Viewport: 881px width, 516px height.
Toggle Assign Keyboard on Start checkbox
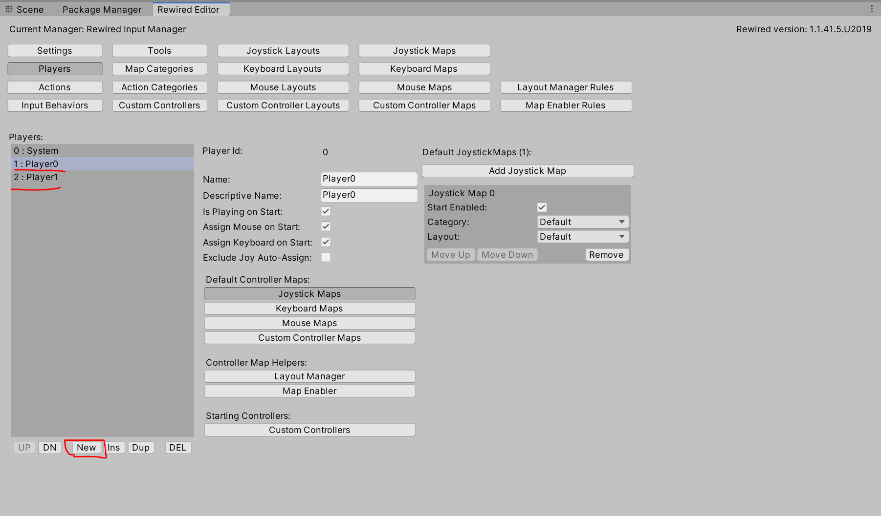pos(326,242)
